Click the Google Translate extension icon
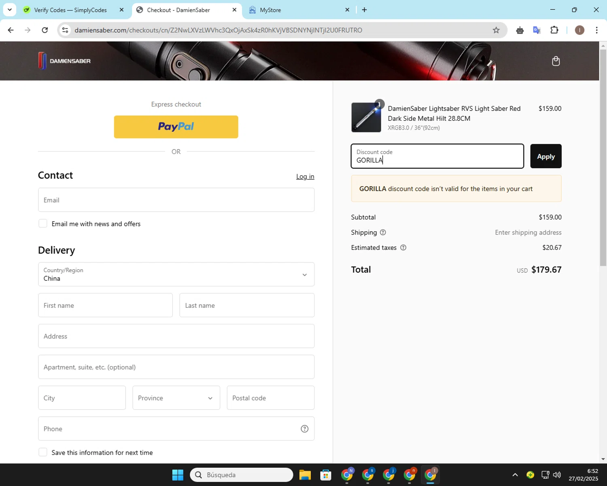The width and height of the screenshot is (607, 486). click(537, 30)
